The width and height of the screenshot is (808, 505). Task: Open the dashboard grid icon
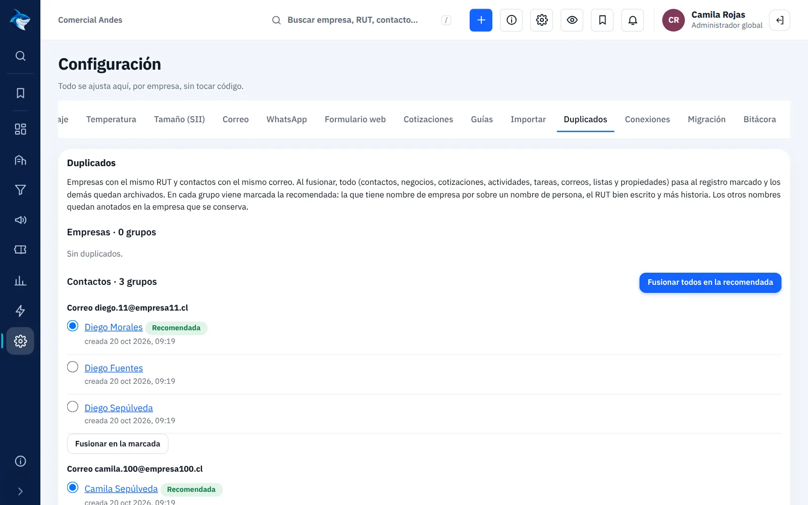point(20,129)
